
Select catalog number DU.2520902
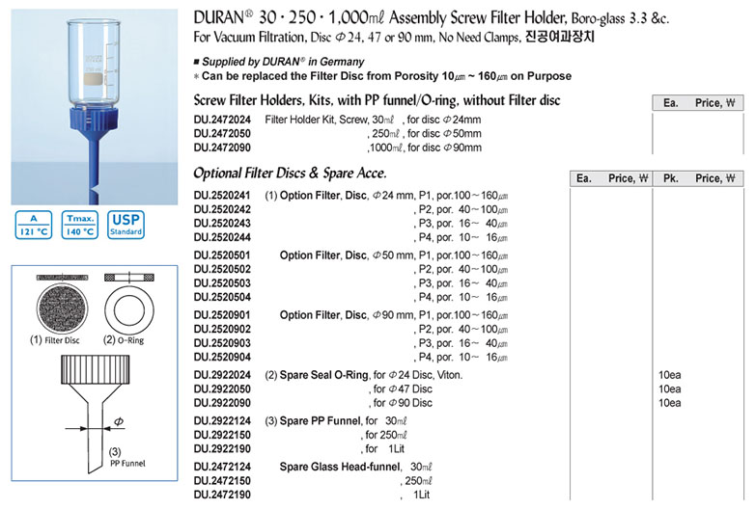pos(222,330)
